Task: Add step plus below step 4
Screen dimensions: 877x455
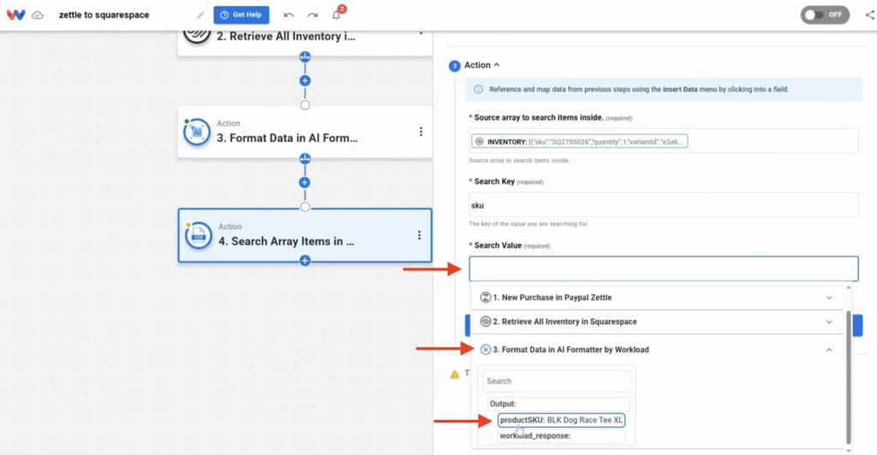Action: click(x=305, y=261)
